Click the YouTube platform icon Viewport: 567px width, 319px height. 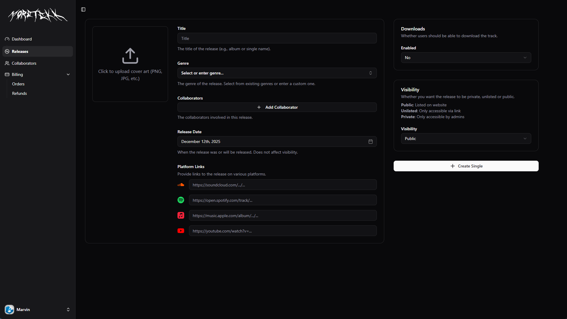coord(181,231)
